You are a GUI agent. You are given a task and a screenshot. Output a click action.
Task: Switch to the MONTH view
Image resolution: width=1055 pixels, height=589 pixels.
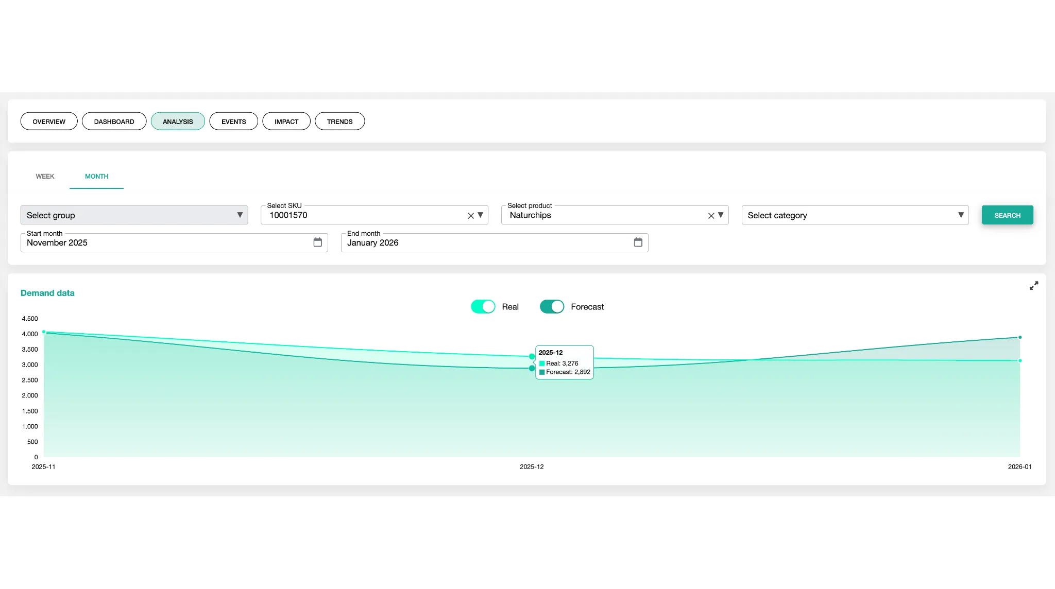(96, 176)
